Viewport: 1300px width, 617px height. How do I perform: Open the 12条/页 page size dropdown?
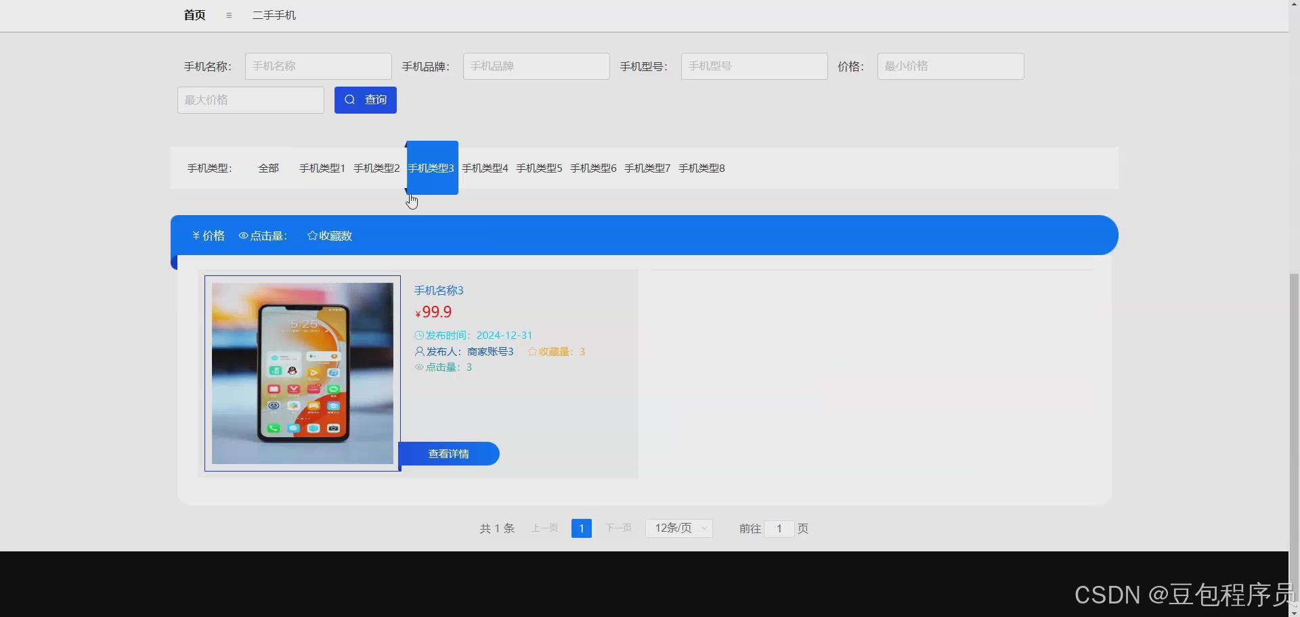pyautogui.click(x=679, y=528)
